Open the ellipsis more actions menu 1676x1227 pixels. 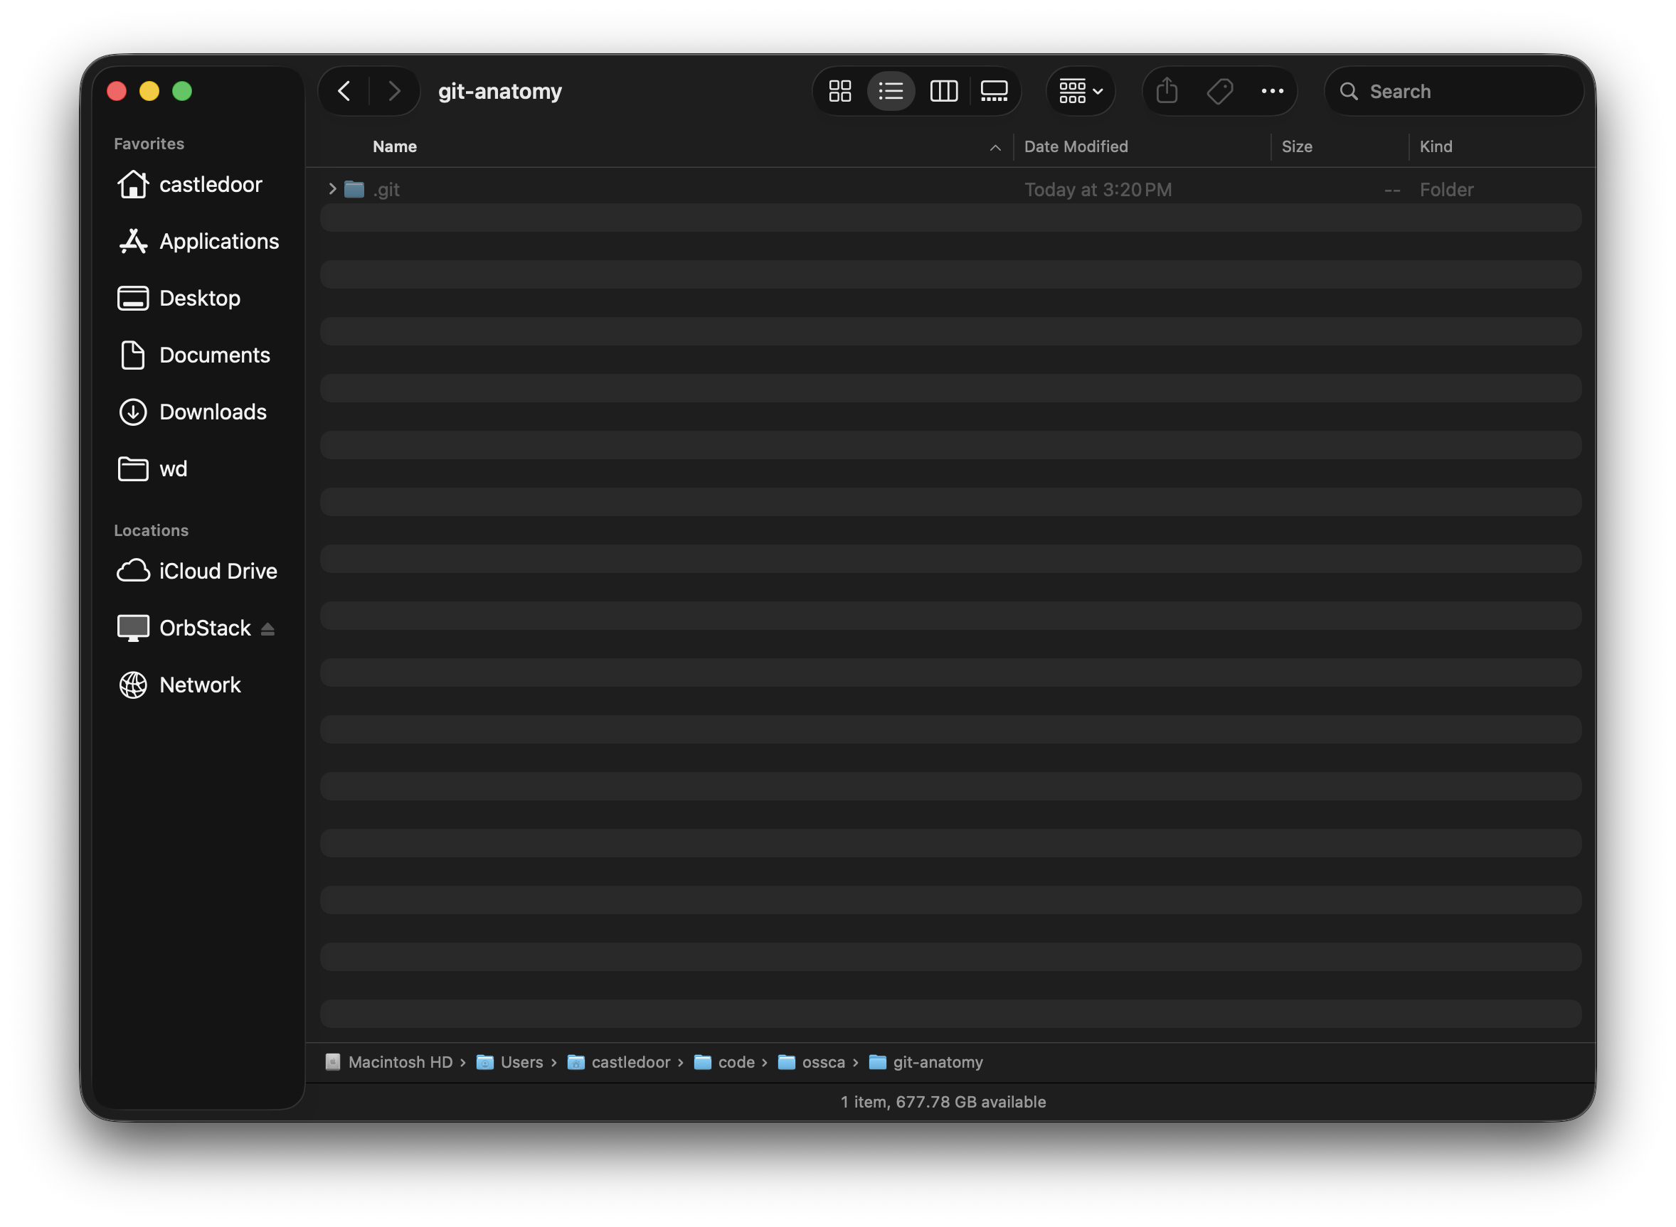(1273, 92)
